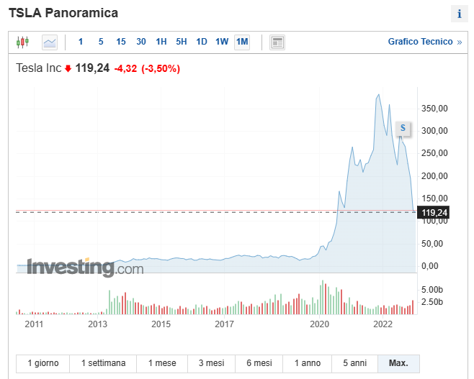Select the Max. range tab
The height and width of the screenshot is (379, 474).
tap(398, 363)
